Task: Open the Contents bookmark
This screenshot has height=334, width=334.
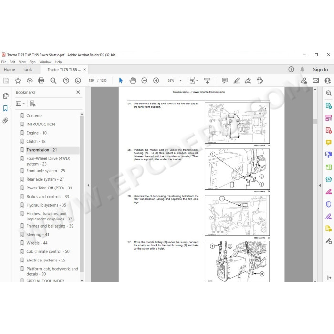Action: 34,115
